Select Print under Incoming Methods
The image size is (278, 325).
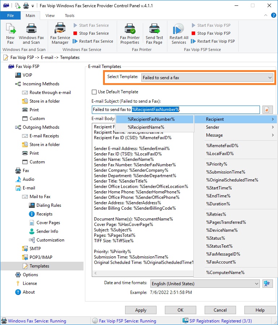tap(34, 110)
